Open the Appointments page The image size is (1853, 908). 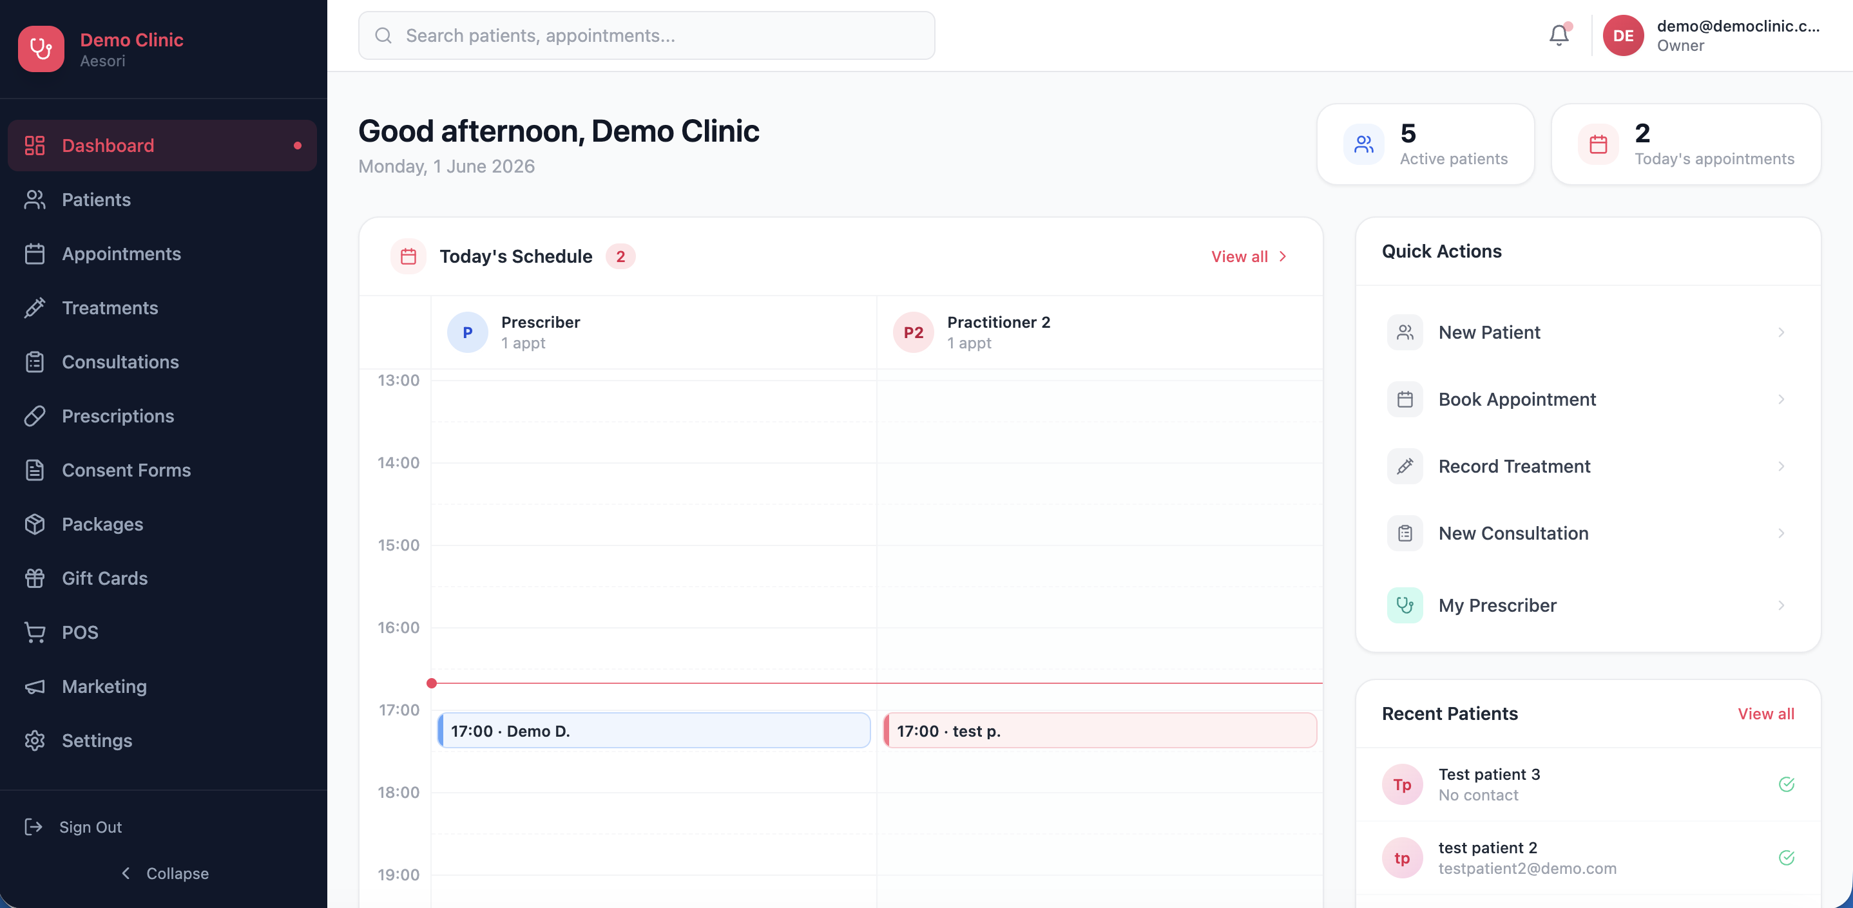[162, 254]
